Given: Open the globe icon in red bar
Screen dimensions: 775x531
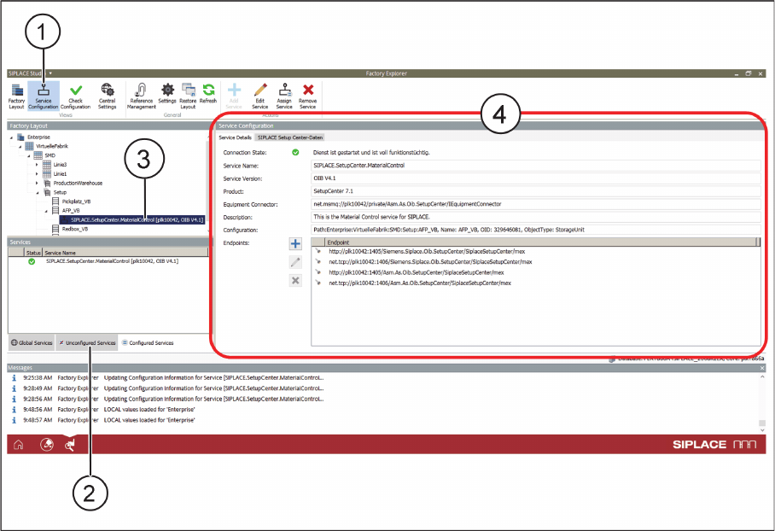Looking at the screenshot, I should 46,445.
